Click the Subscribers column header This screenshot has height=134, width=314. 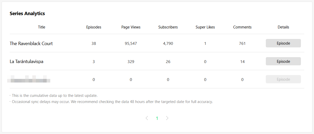(168, 27)
